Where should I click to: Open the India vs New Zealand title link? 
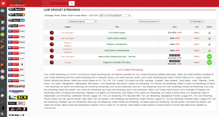coord(117,38)
